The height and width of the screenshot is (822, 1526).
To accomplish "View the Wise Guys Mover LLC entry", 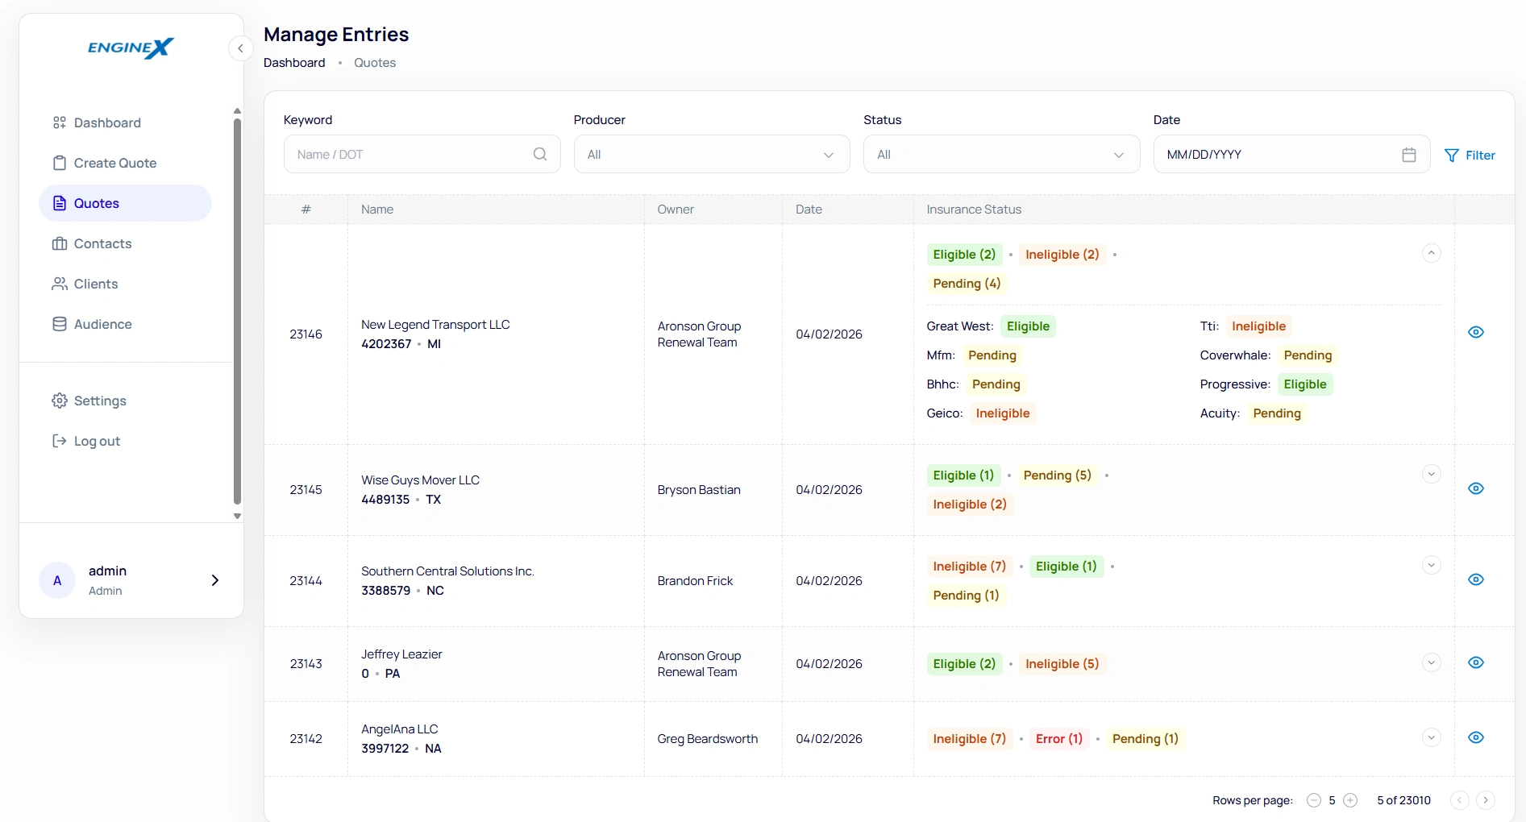I will point(1475,488).
